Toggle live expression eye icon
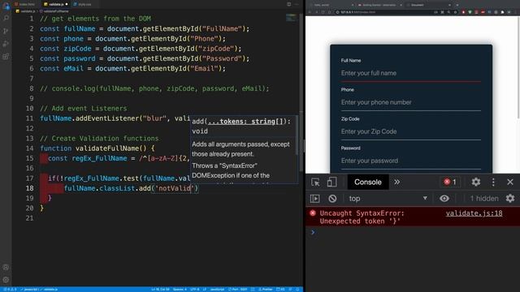Viewport: 520px width, 292px height. (x=444, y=198)
